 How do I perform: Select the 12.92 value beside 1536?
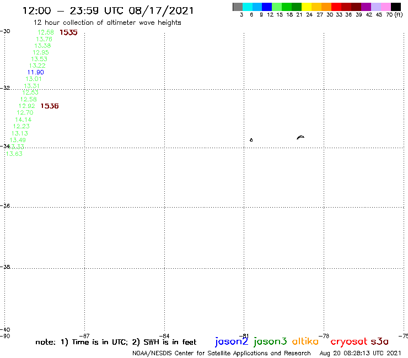click(x=27, y=106)
